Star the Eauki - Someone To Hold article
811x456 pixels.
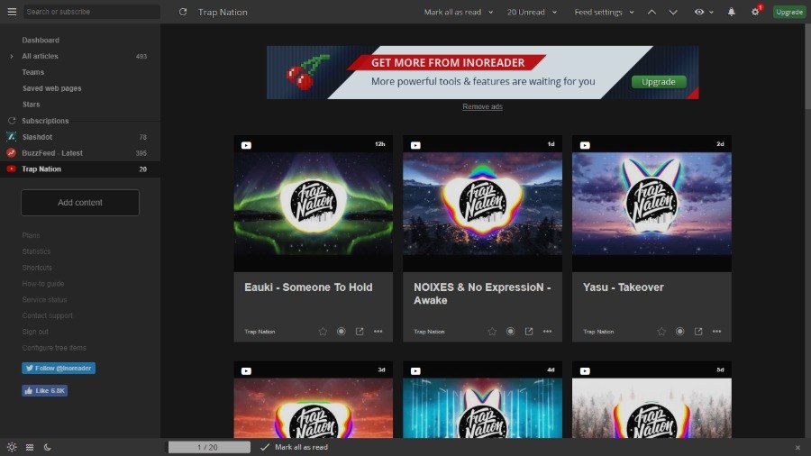pos(323,332)
